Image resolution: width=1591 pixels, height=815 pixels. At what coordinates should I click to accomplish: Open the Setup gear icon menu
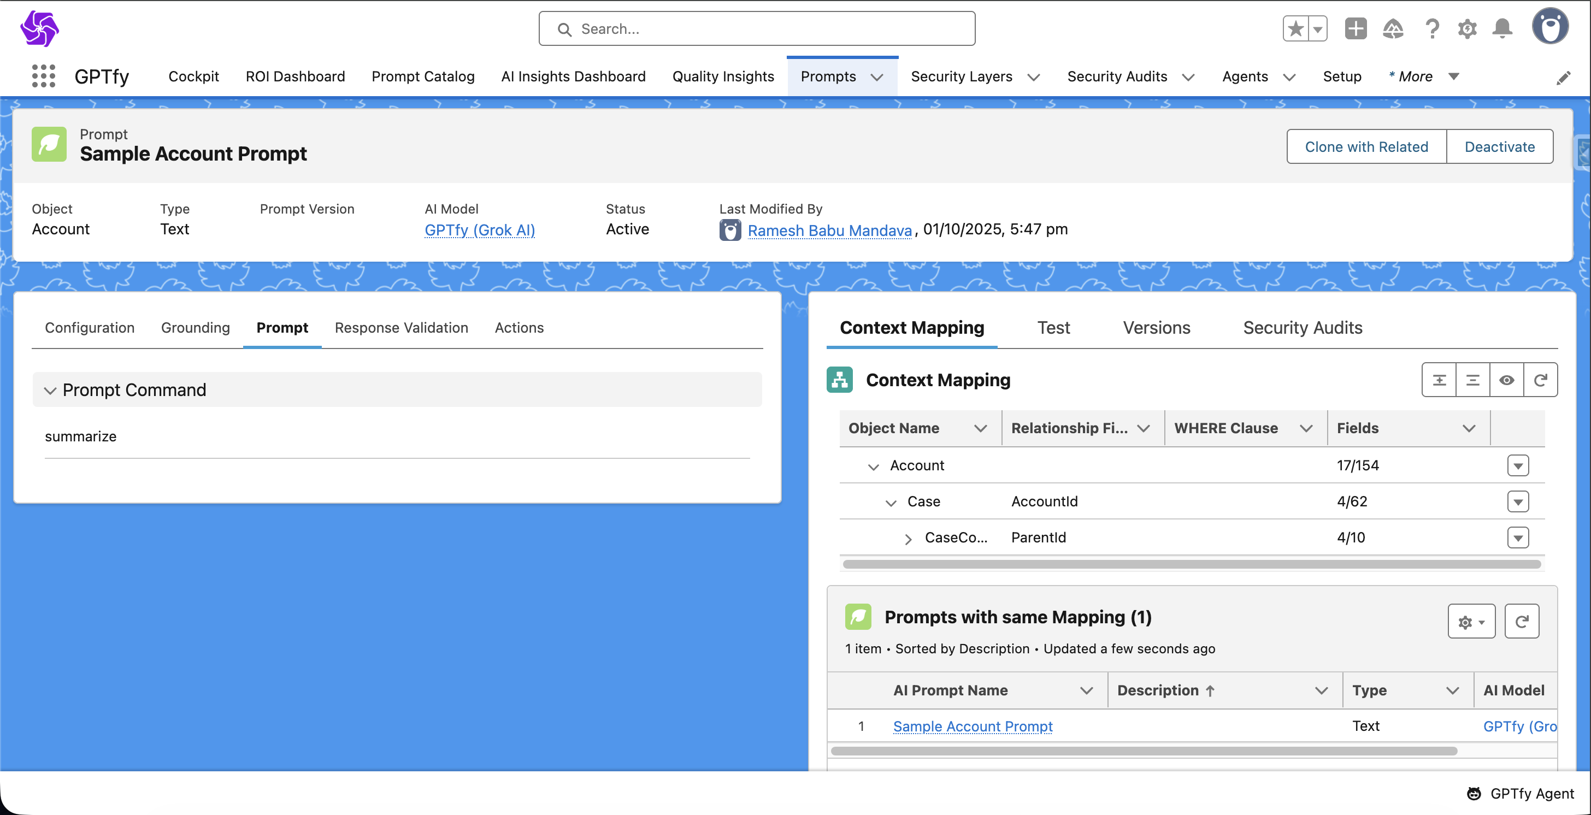tap(1467, 28)
